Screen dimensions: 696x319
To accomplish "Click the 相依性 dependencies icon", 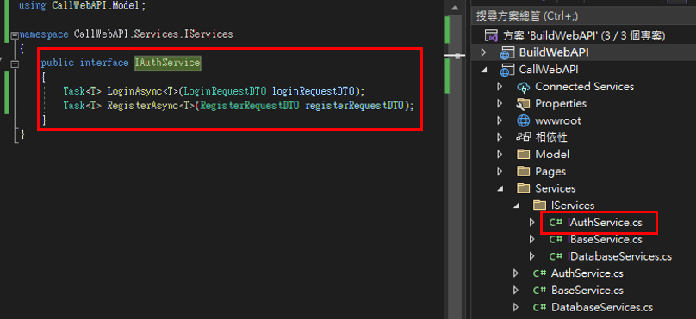I will pyautogui.click(x=524, y=138).
